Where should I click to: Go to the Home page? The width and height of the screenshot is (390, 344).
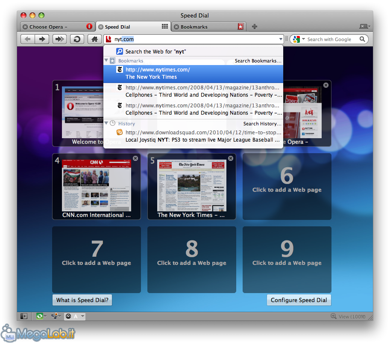coord(94,39)
